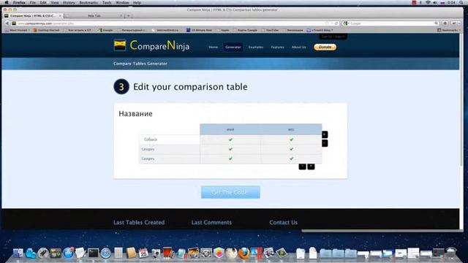
Task: Open Terminal from the dock
Action: 93,254
